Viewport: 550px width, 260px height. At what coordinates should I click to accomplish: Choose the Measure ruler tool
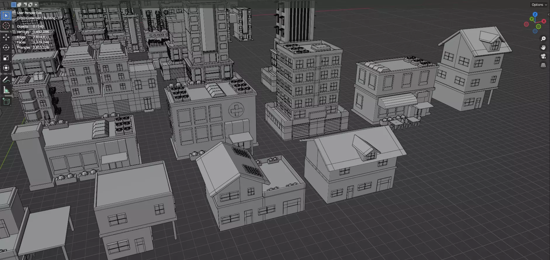pyautogui.click(x=6, y=90)
